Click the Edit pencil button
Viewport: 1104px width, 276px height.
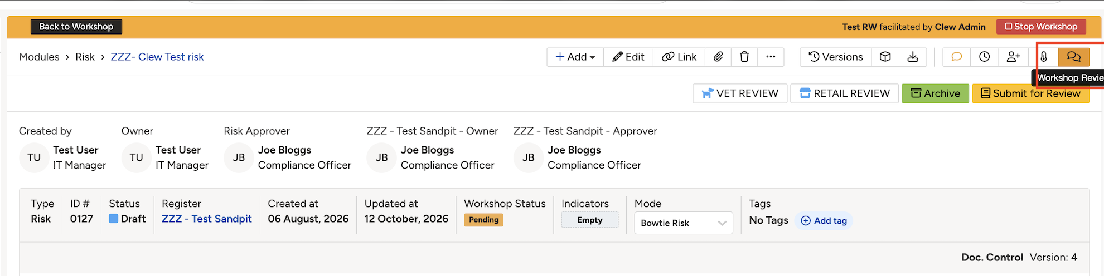click(x=628, y=57)
